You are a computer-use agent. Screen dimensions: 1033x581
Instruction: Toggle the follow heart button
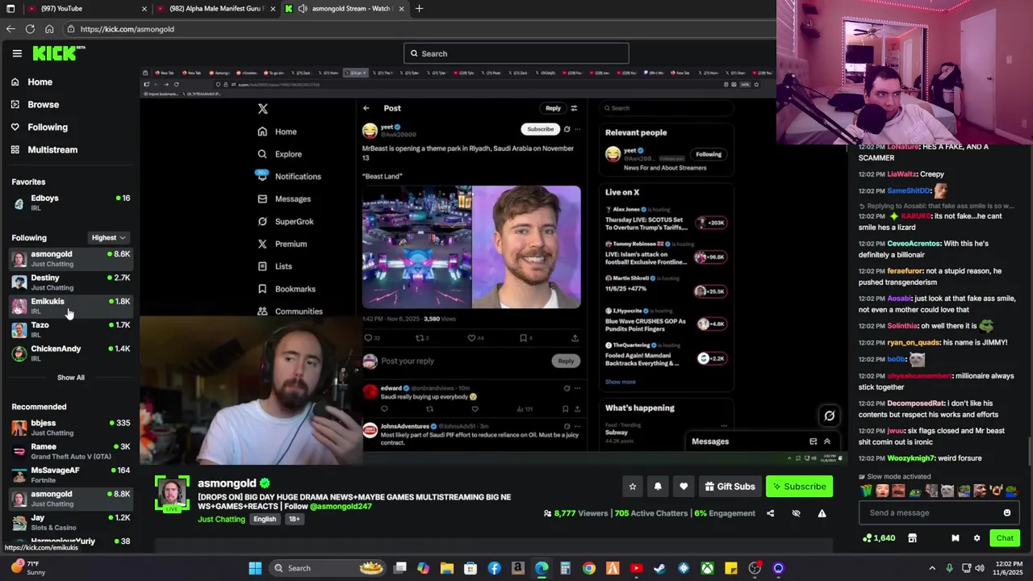click(x=684, y=487)
